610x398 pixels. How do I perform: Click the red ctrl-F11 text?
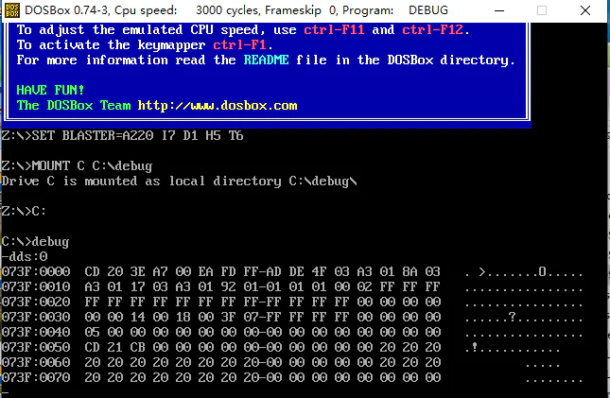334,29
